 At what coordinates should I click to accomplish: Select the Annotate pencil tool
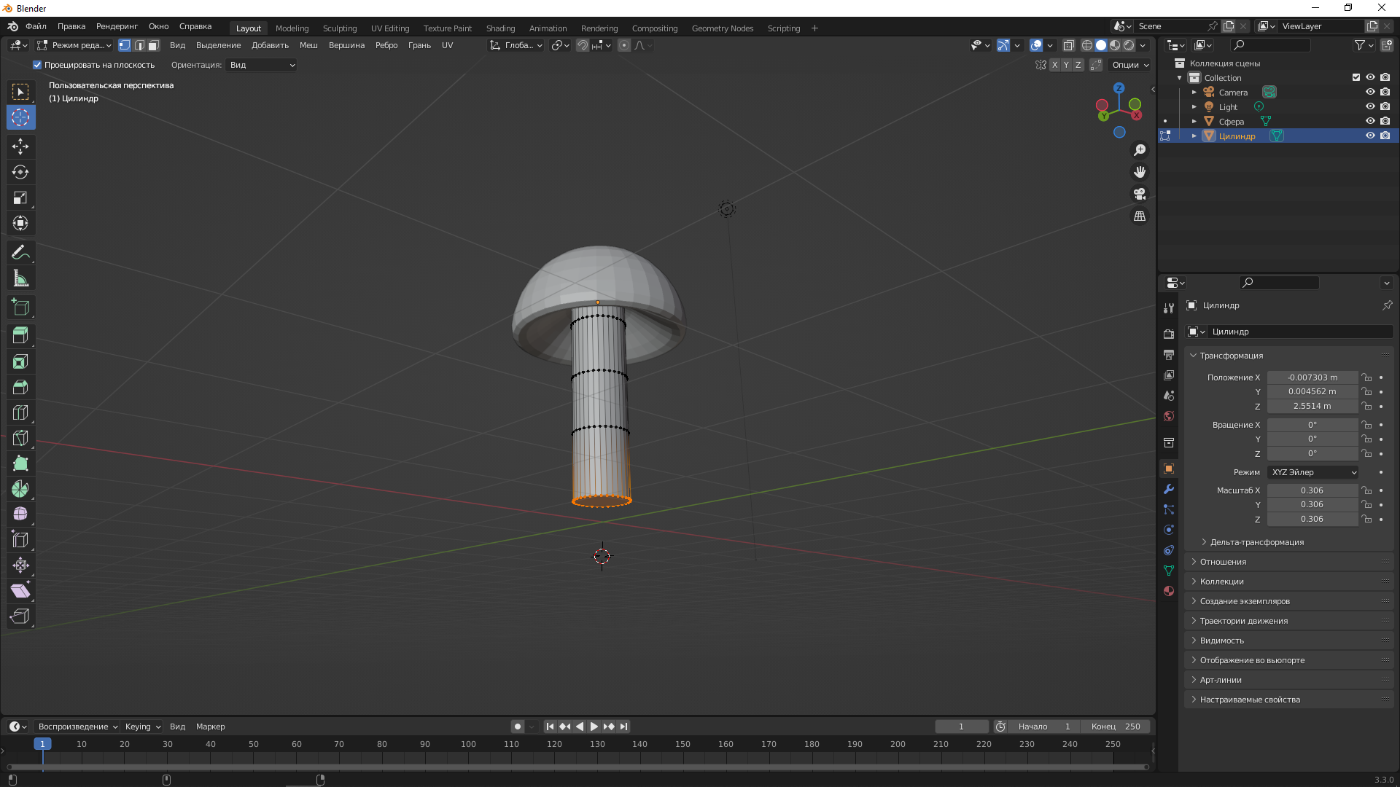click(20, 253)
